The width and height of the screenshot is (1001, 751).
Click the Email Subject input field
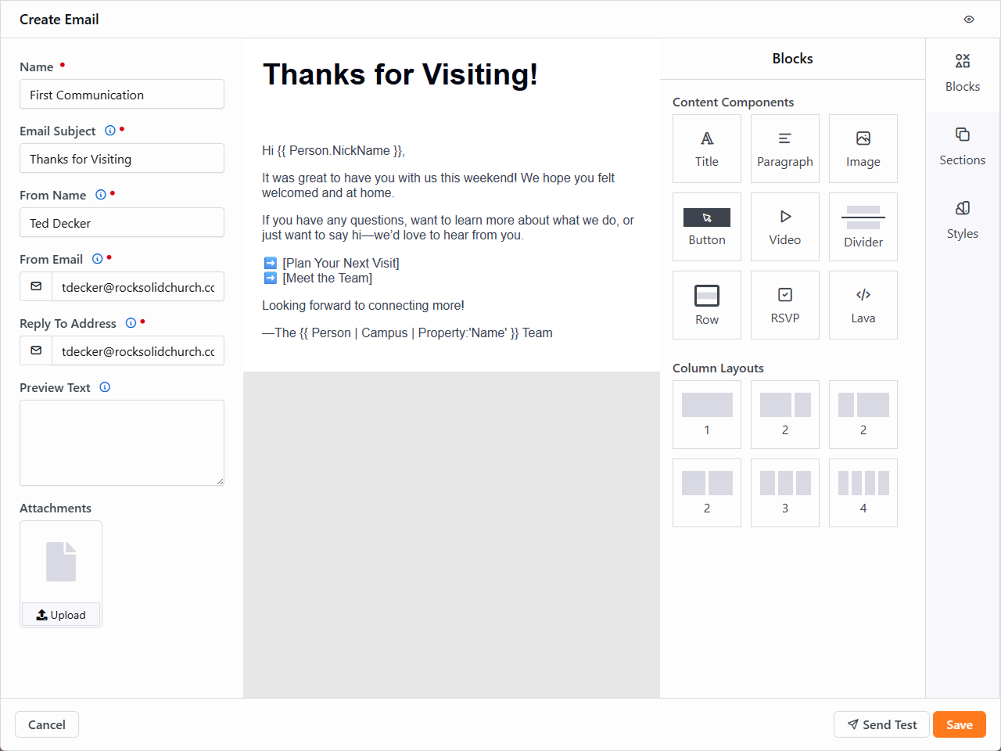[x=122, y=159]
